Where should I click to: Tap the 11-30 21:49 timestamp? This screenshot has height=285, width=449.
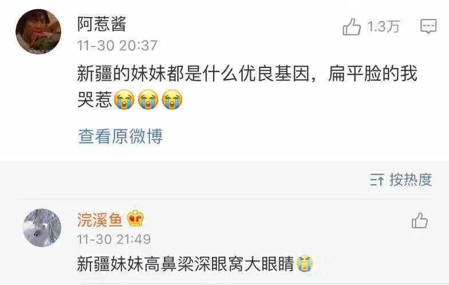(x=114, y=239)
